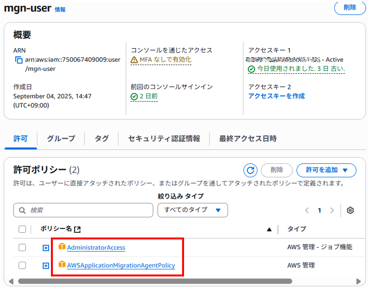Toggle the select-all policies checkbox
370x288 pixels.
(x=22, y=229)
